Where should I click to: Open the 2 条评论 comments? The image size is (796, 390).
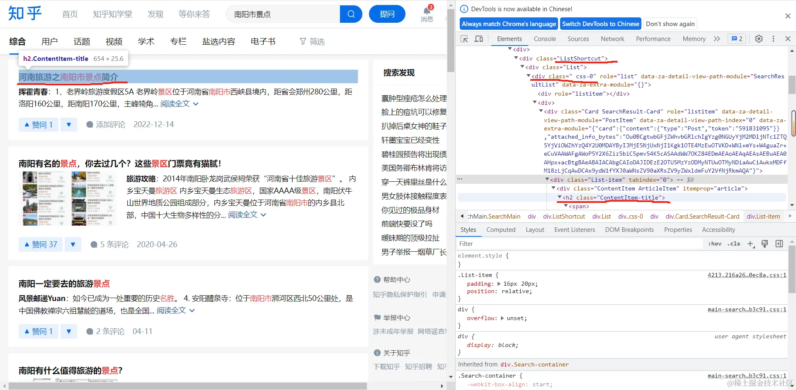105,332
